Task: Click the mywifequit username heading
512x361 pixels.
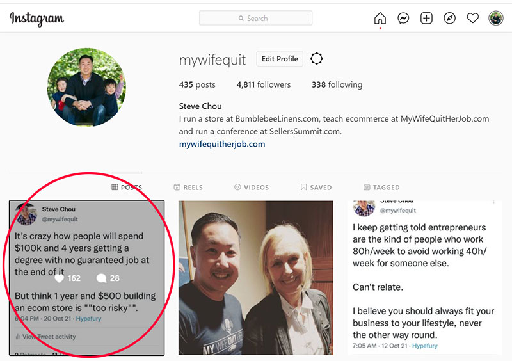Action: click(x=212, y=60)
